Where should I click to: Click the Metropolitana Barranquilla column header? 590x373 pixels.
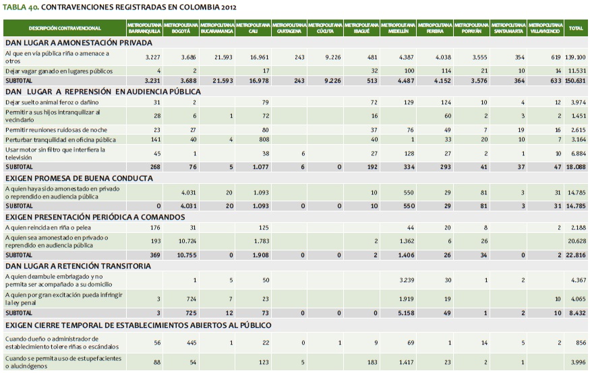(144, 28)
